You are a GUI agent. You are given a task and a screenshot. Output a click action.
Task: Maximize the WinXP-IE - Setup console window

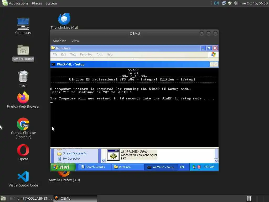[x=216, y=64]
